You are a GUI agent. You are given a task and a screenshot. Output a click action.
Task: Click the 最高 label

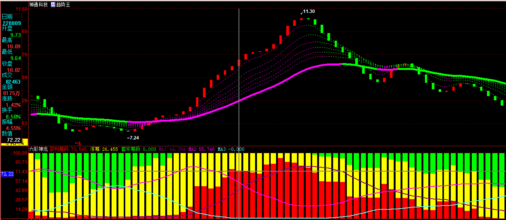point(7,40)
